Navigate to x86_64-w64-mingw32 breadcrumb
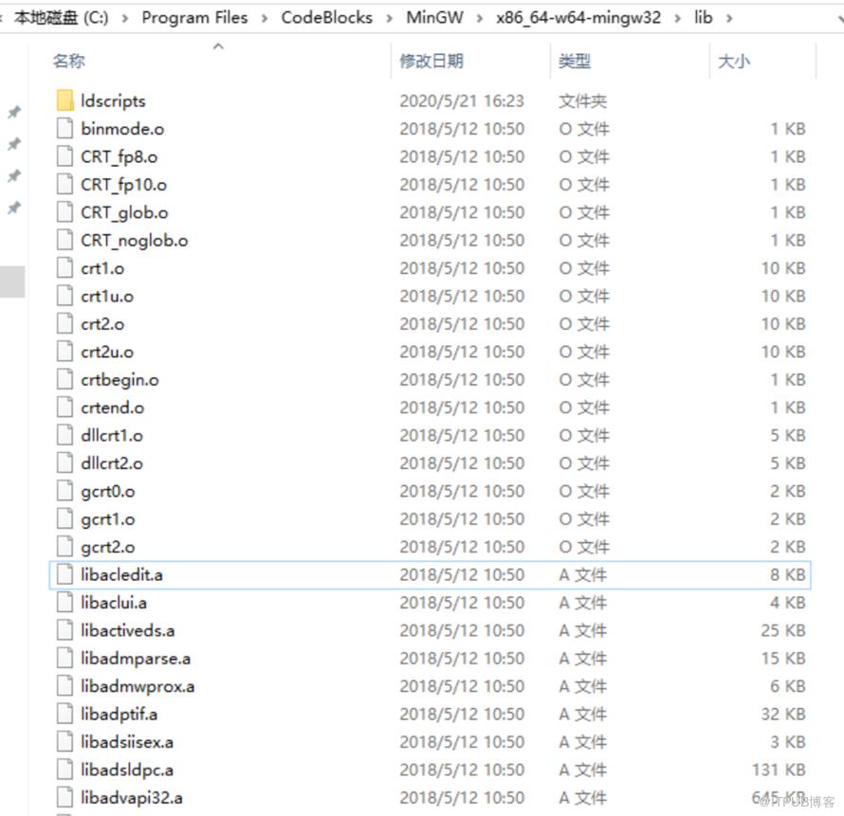Viewport: 844px width, 816px height. click(x=578, y=18)
